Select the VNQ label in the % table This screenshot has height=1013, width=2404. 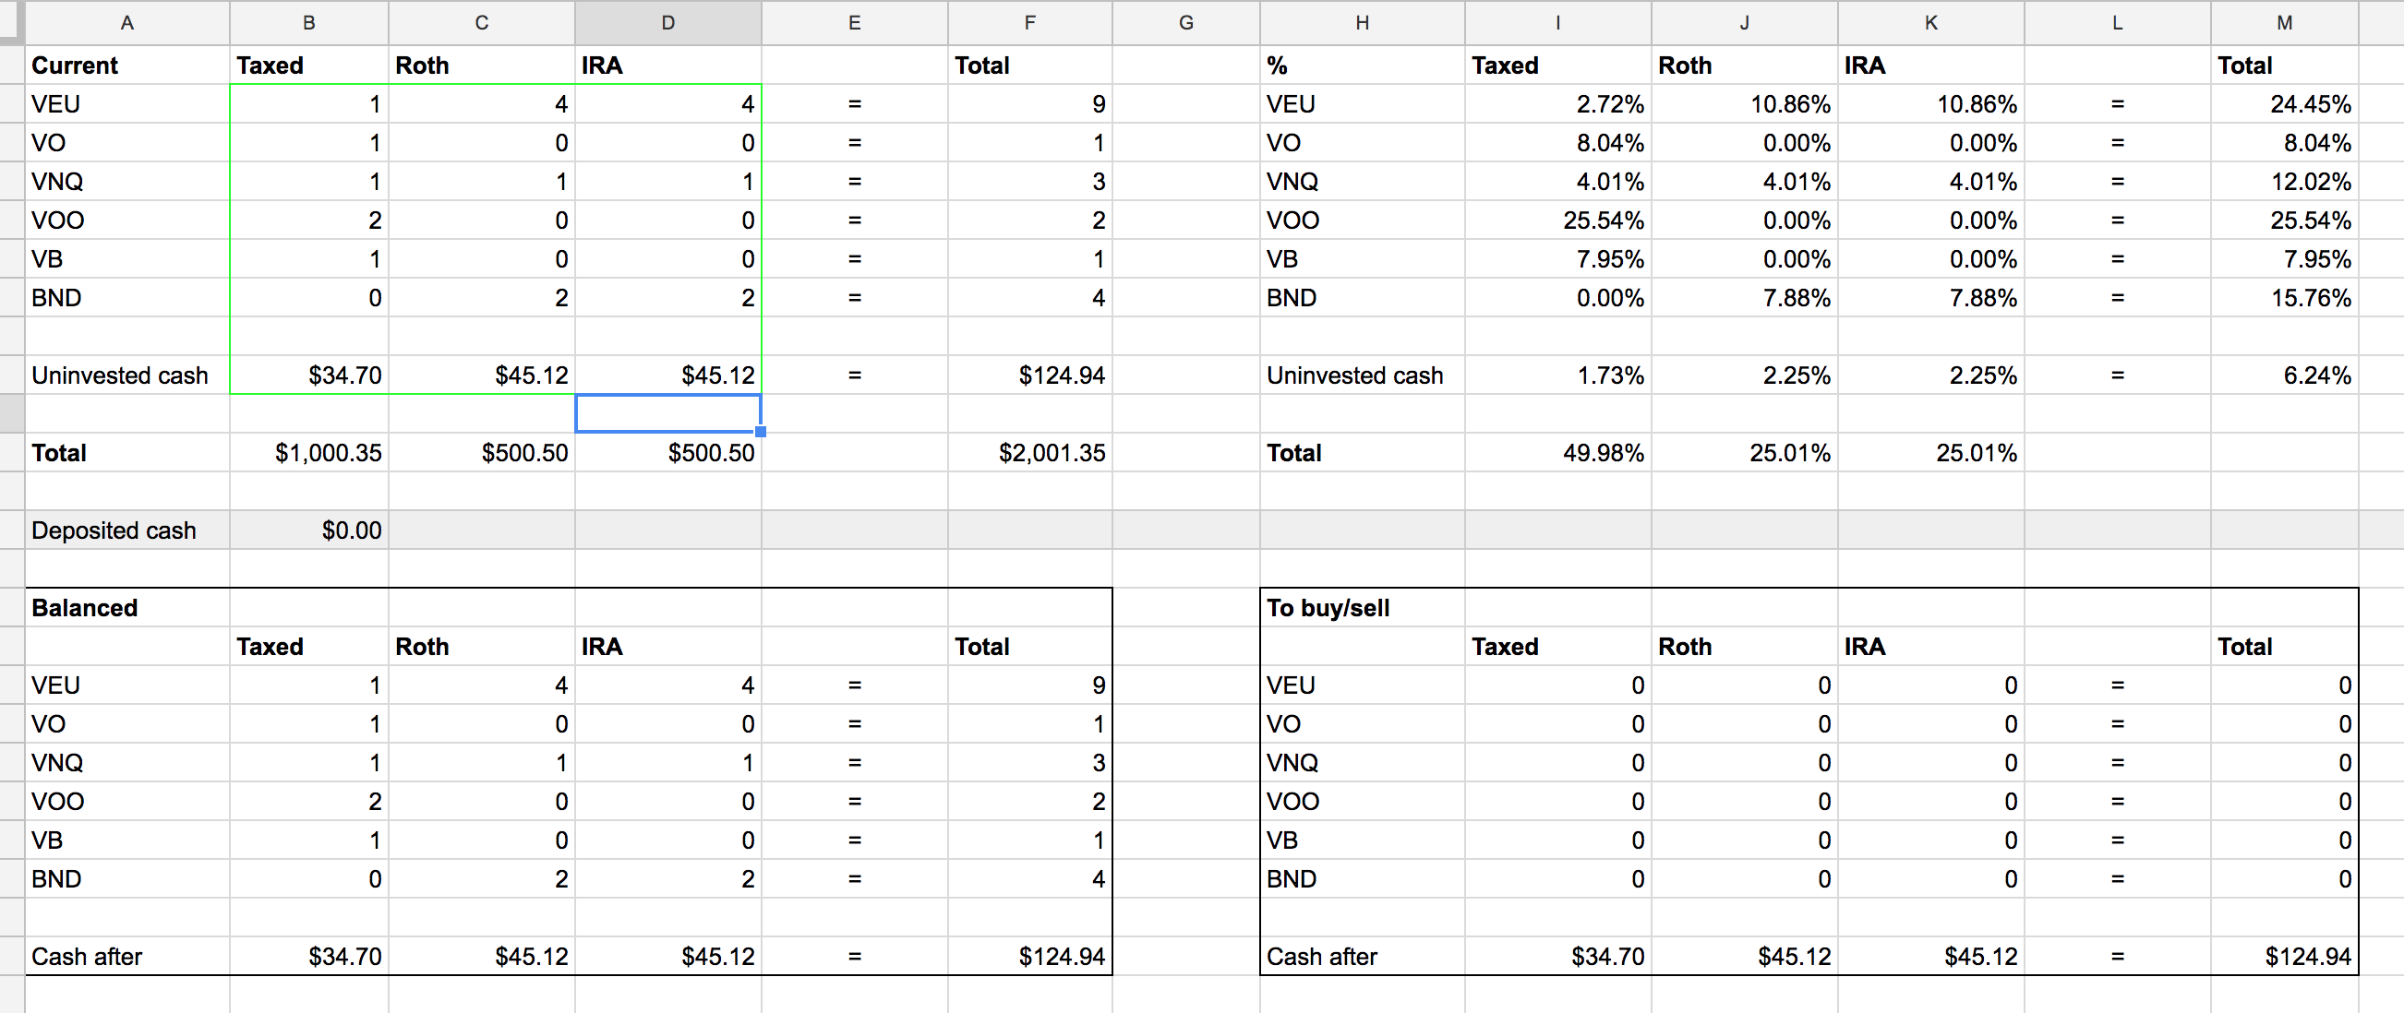point(1292,181)
